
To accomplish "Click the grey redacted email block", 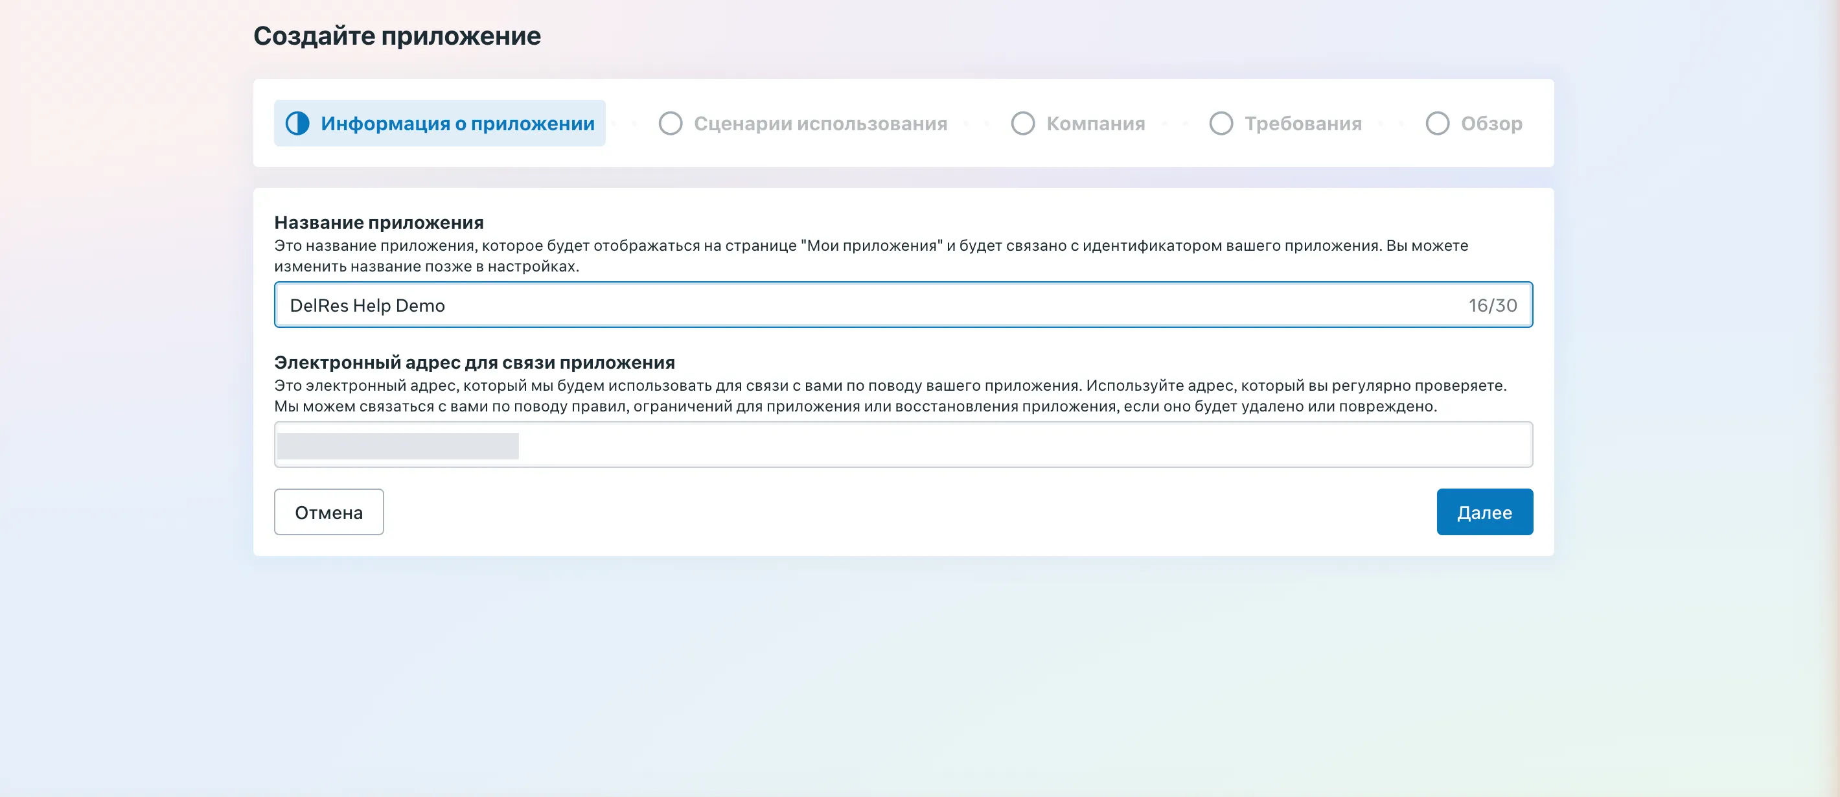I will (x=398, y=446).
